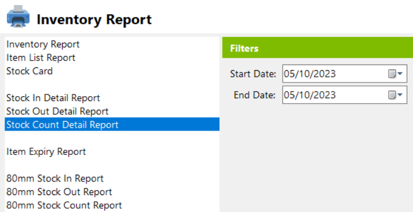Select 80mm Stock Count Report
The height and width of the screenshot is (212, 413).
coord(64,205)
